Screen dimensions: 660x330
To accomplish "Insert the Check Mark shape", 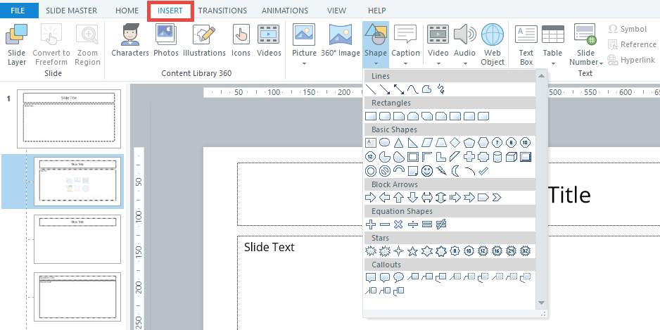I will (x=483, y=171).
